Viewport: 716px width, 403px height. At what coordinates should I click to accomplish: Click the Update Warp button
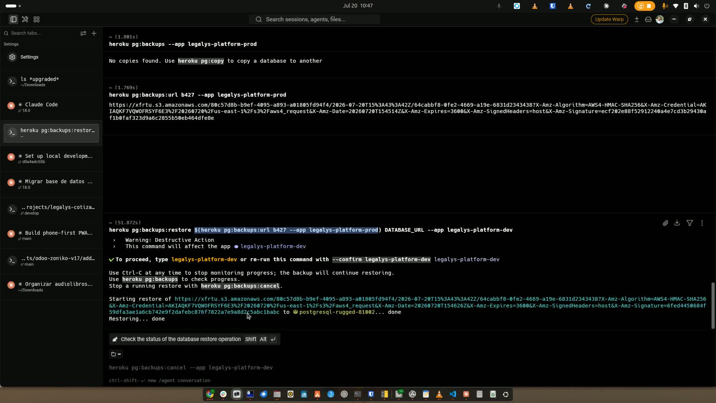click(x=609, y=19)
